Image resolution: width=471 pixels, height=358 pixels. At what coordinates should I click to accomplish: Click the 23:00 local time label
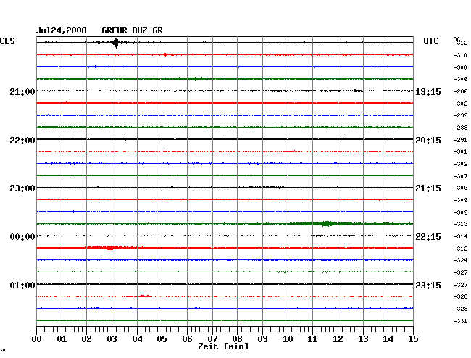pyautogui.click(x=22, y=188)
